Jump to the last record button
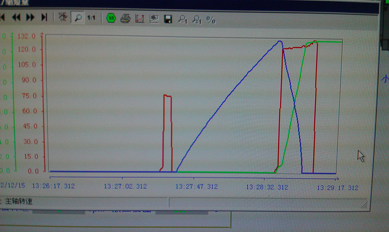Screen dimensions: 389x232 [x=44, y=18]
